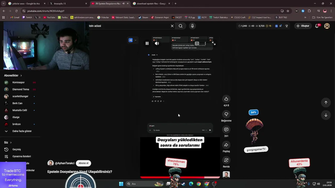Share the short with Paylaş
335x188 pixels.
[226, 145]
